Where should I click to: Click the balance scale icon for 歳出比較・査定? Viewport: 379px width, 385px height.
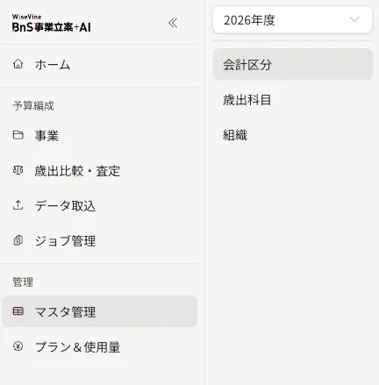coord(18,170)
